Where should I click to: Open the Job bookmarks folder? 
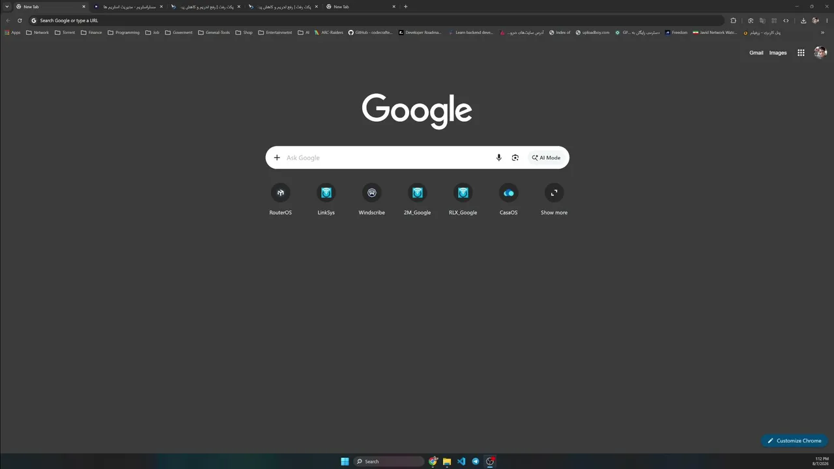[152, 33]
